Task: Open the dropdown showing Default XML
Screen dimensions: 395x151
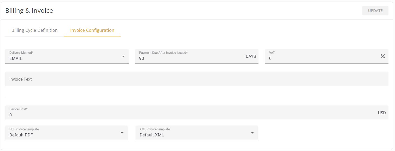Action: 193,135
